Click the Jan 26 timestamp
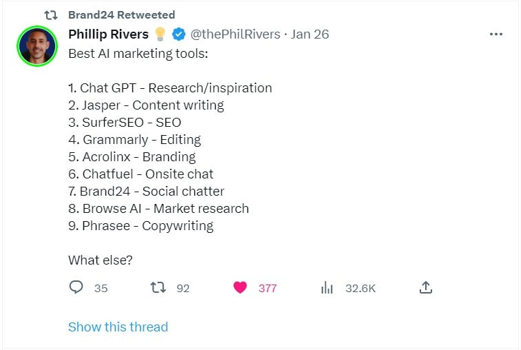 click(309, 34)
